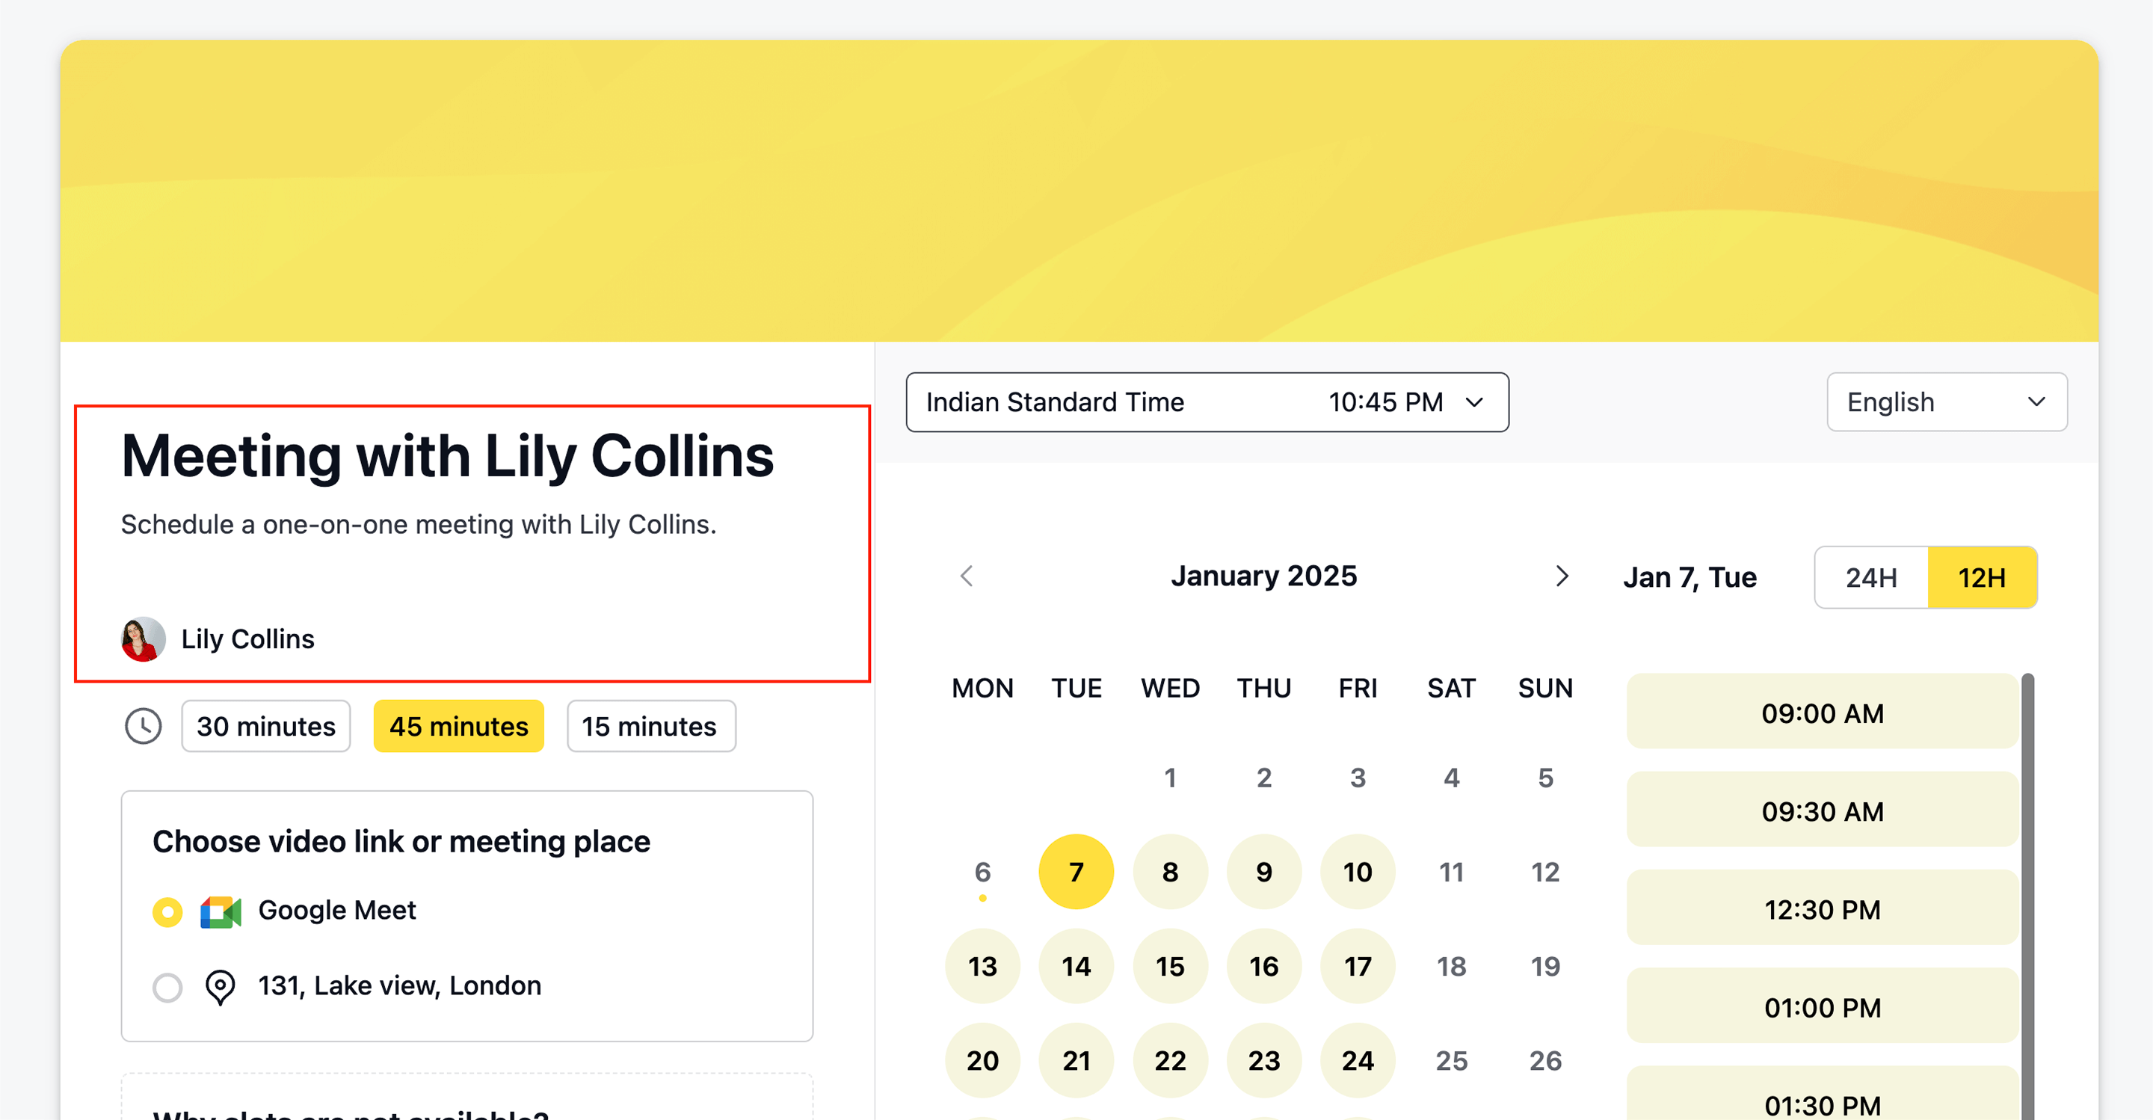Go to next month arrow
Viewport: 2153px width, 1120px height.
[x=1561, y=576]
